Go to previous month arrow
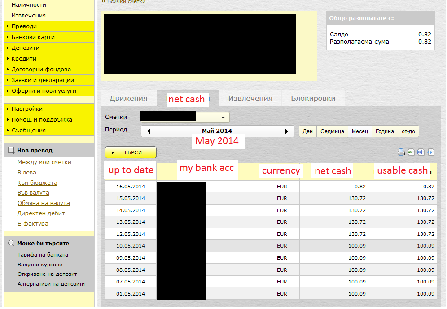The width and height of the screenshot is (447, 309). tap(149, 131)
